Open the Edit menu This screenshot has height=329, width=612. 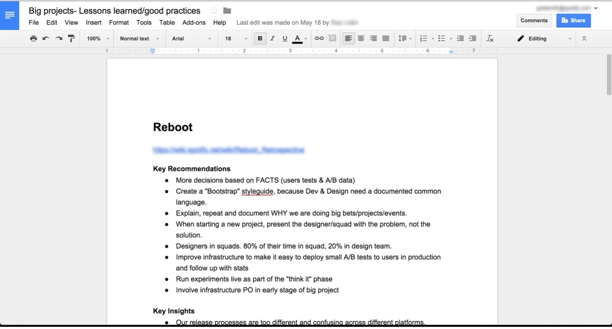[x=52, y=23]
